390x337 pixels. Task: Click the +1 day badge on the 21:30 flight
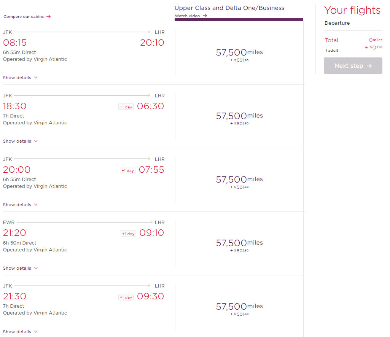pyautogui.click(x=126, y=297)
